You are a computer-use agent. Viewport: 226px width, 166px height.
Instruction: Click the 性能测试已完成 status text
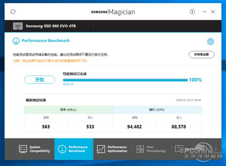[74, 74]
